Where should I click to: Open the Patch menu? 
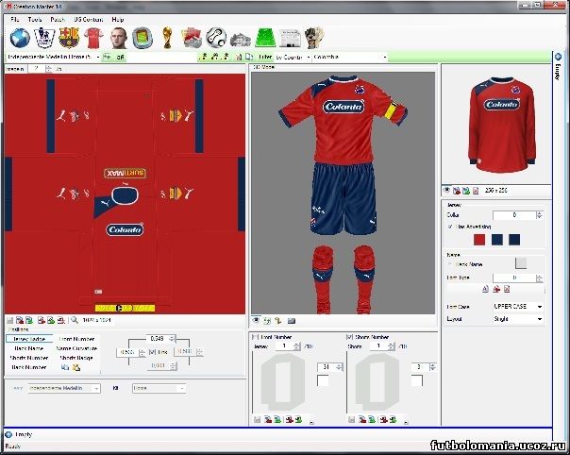coord(58,19)
